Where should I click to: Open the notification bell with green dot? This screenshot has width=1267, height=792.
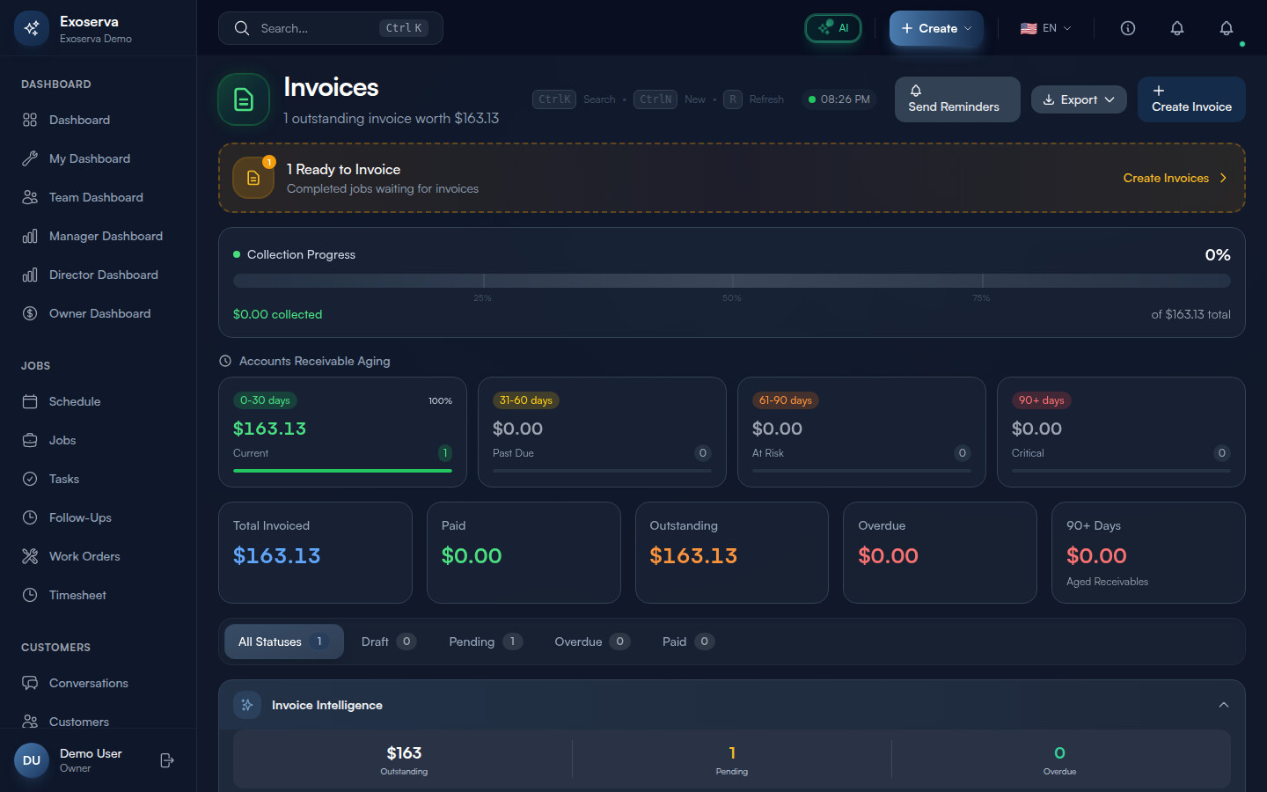point(1226,28)
